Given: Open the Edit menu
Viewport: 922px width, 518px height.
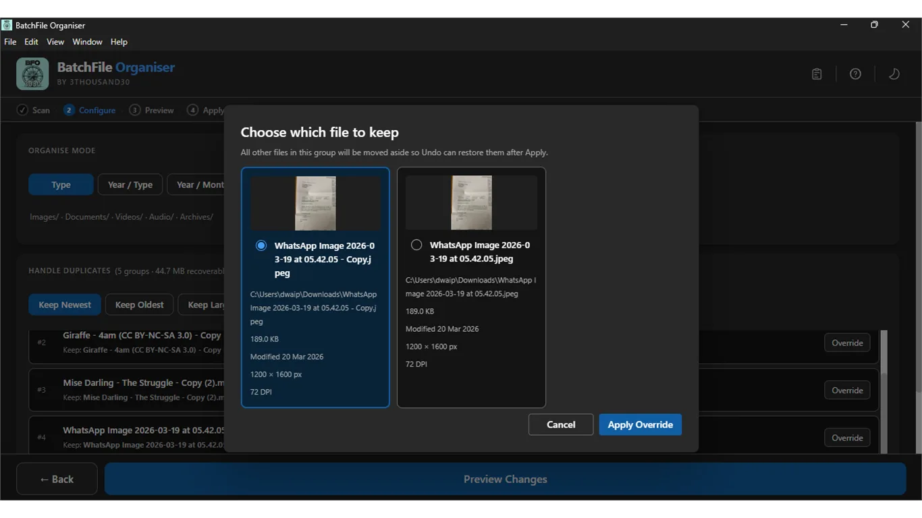Looking at the screenshot, I should [x=31, y=42].
